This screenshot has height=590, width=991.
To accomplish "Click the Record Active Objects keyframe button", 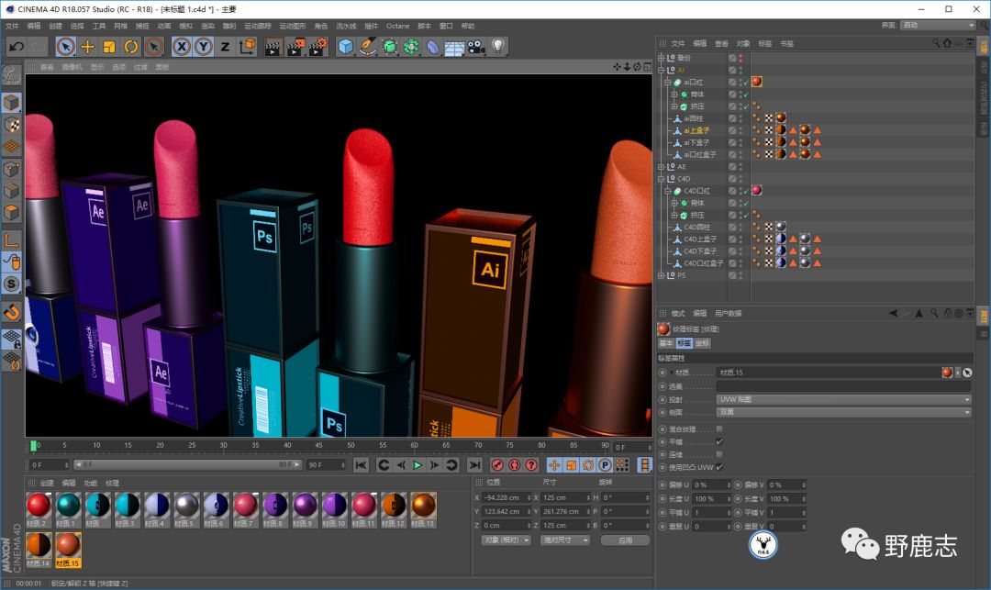I will (497, 465).
